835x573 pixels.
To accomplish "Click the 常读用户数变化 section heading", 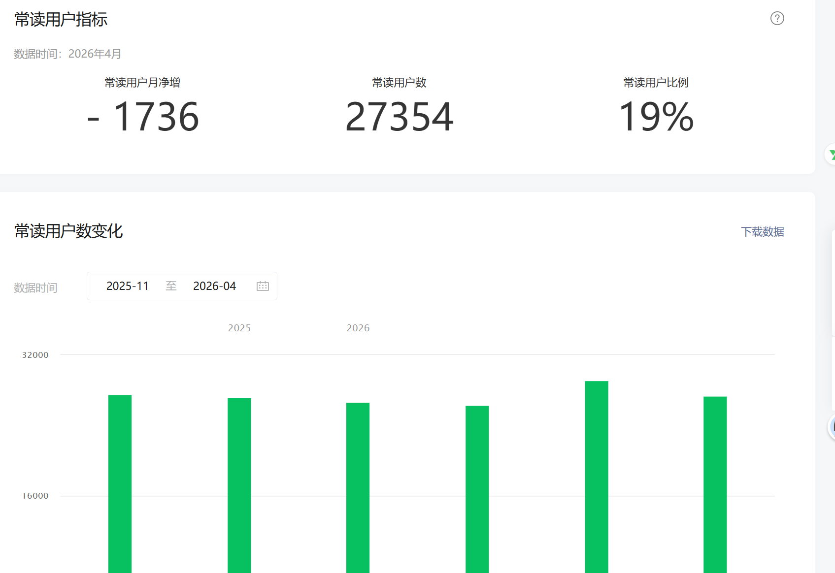I will (68, 231).
